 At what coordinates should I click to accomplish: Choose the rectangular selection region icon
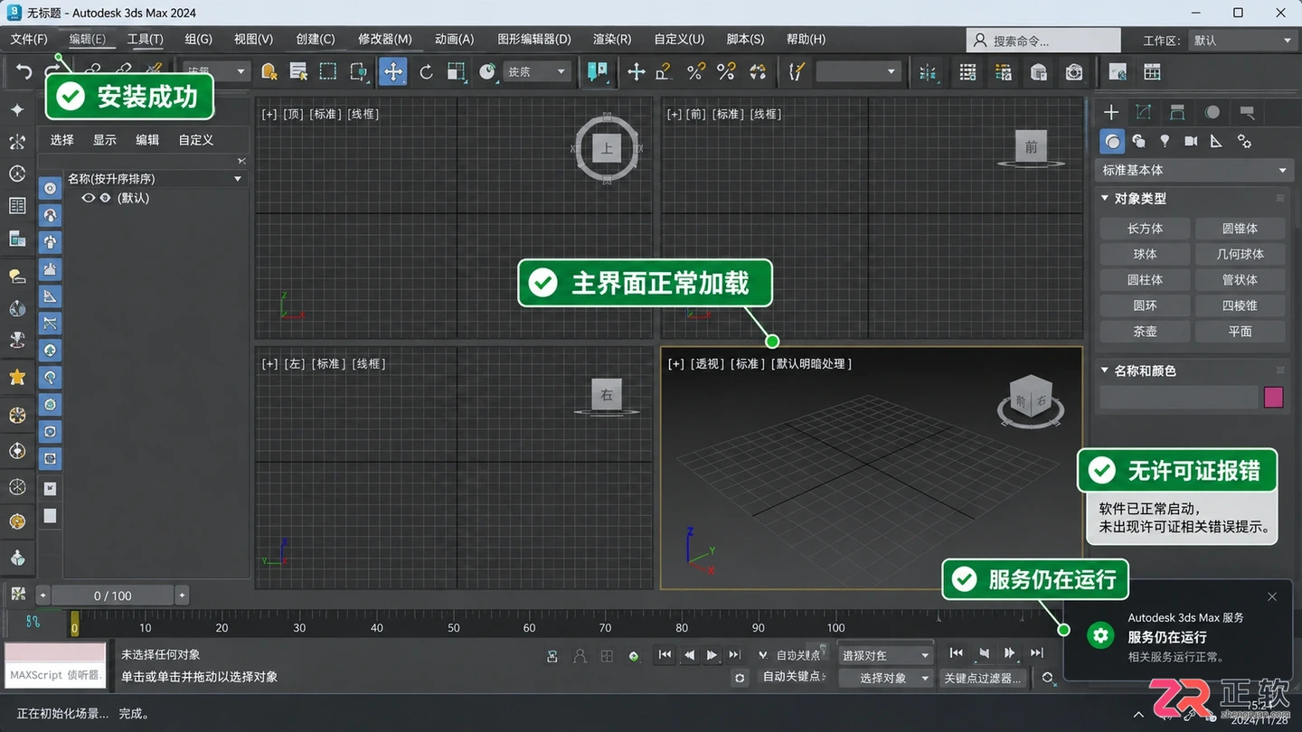328,71
